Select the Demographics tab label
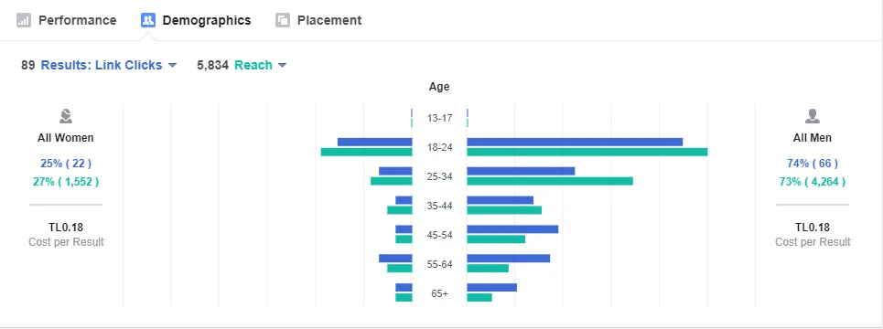 pyautogui.click(x=207, y=20)
